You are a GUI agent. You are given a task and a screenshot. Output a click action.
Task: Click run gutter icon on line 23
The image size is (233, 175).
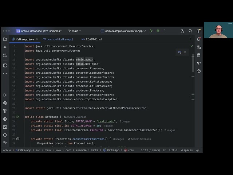(18, 117)
